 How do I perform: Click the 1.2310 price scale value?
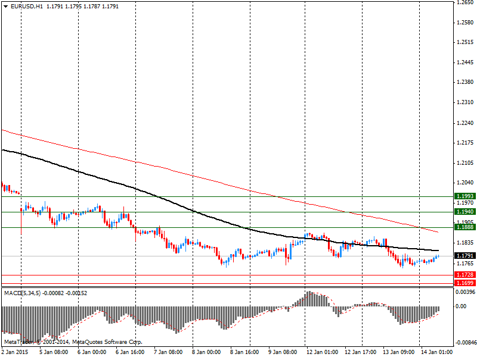click(x=465, y=102)
